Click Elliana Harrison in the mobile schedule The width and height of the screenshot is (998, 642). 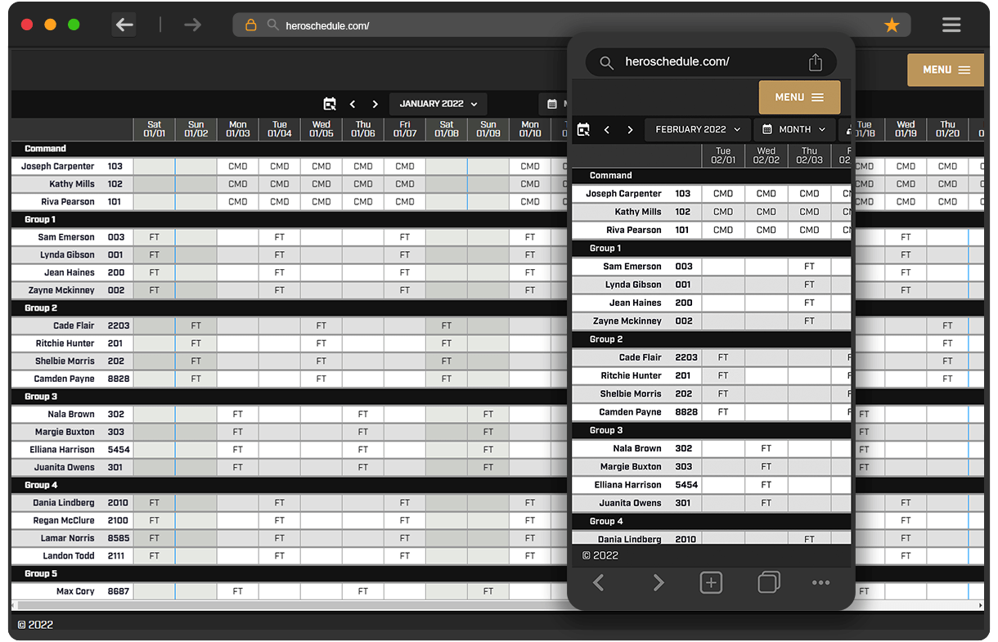pos(627,485)
